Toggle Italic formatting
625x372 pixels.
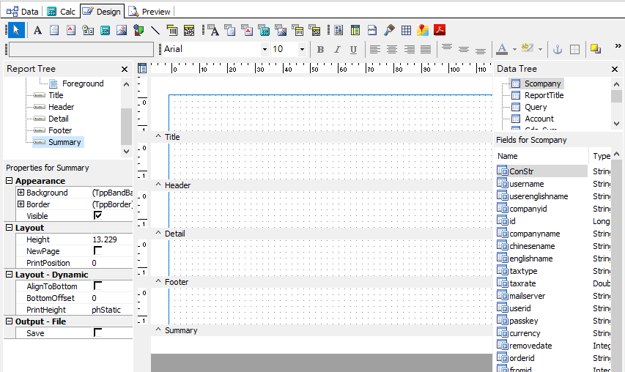click(337, 49)
